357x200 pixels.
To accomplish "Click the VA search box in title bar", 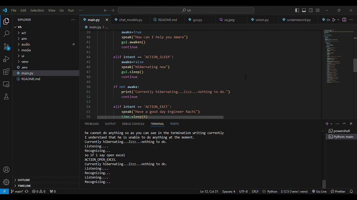I will (x=186, y=10).
